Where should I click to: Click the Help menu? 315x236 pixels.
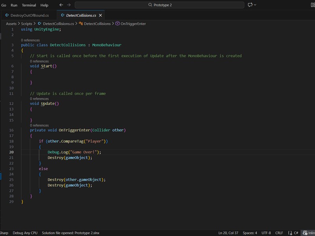tap(44, 5)
